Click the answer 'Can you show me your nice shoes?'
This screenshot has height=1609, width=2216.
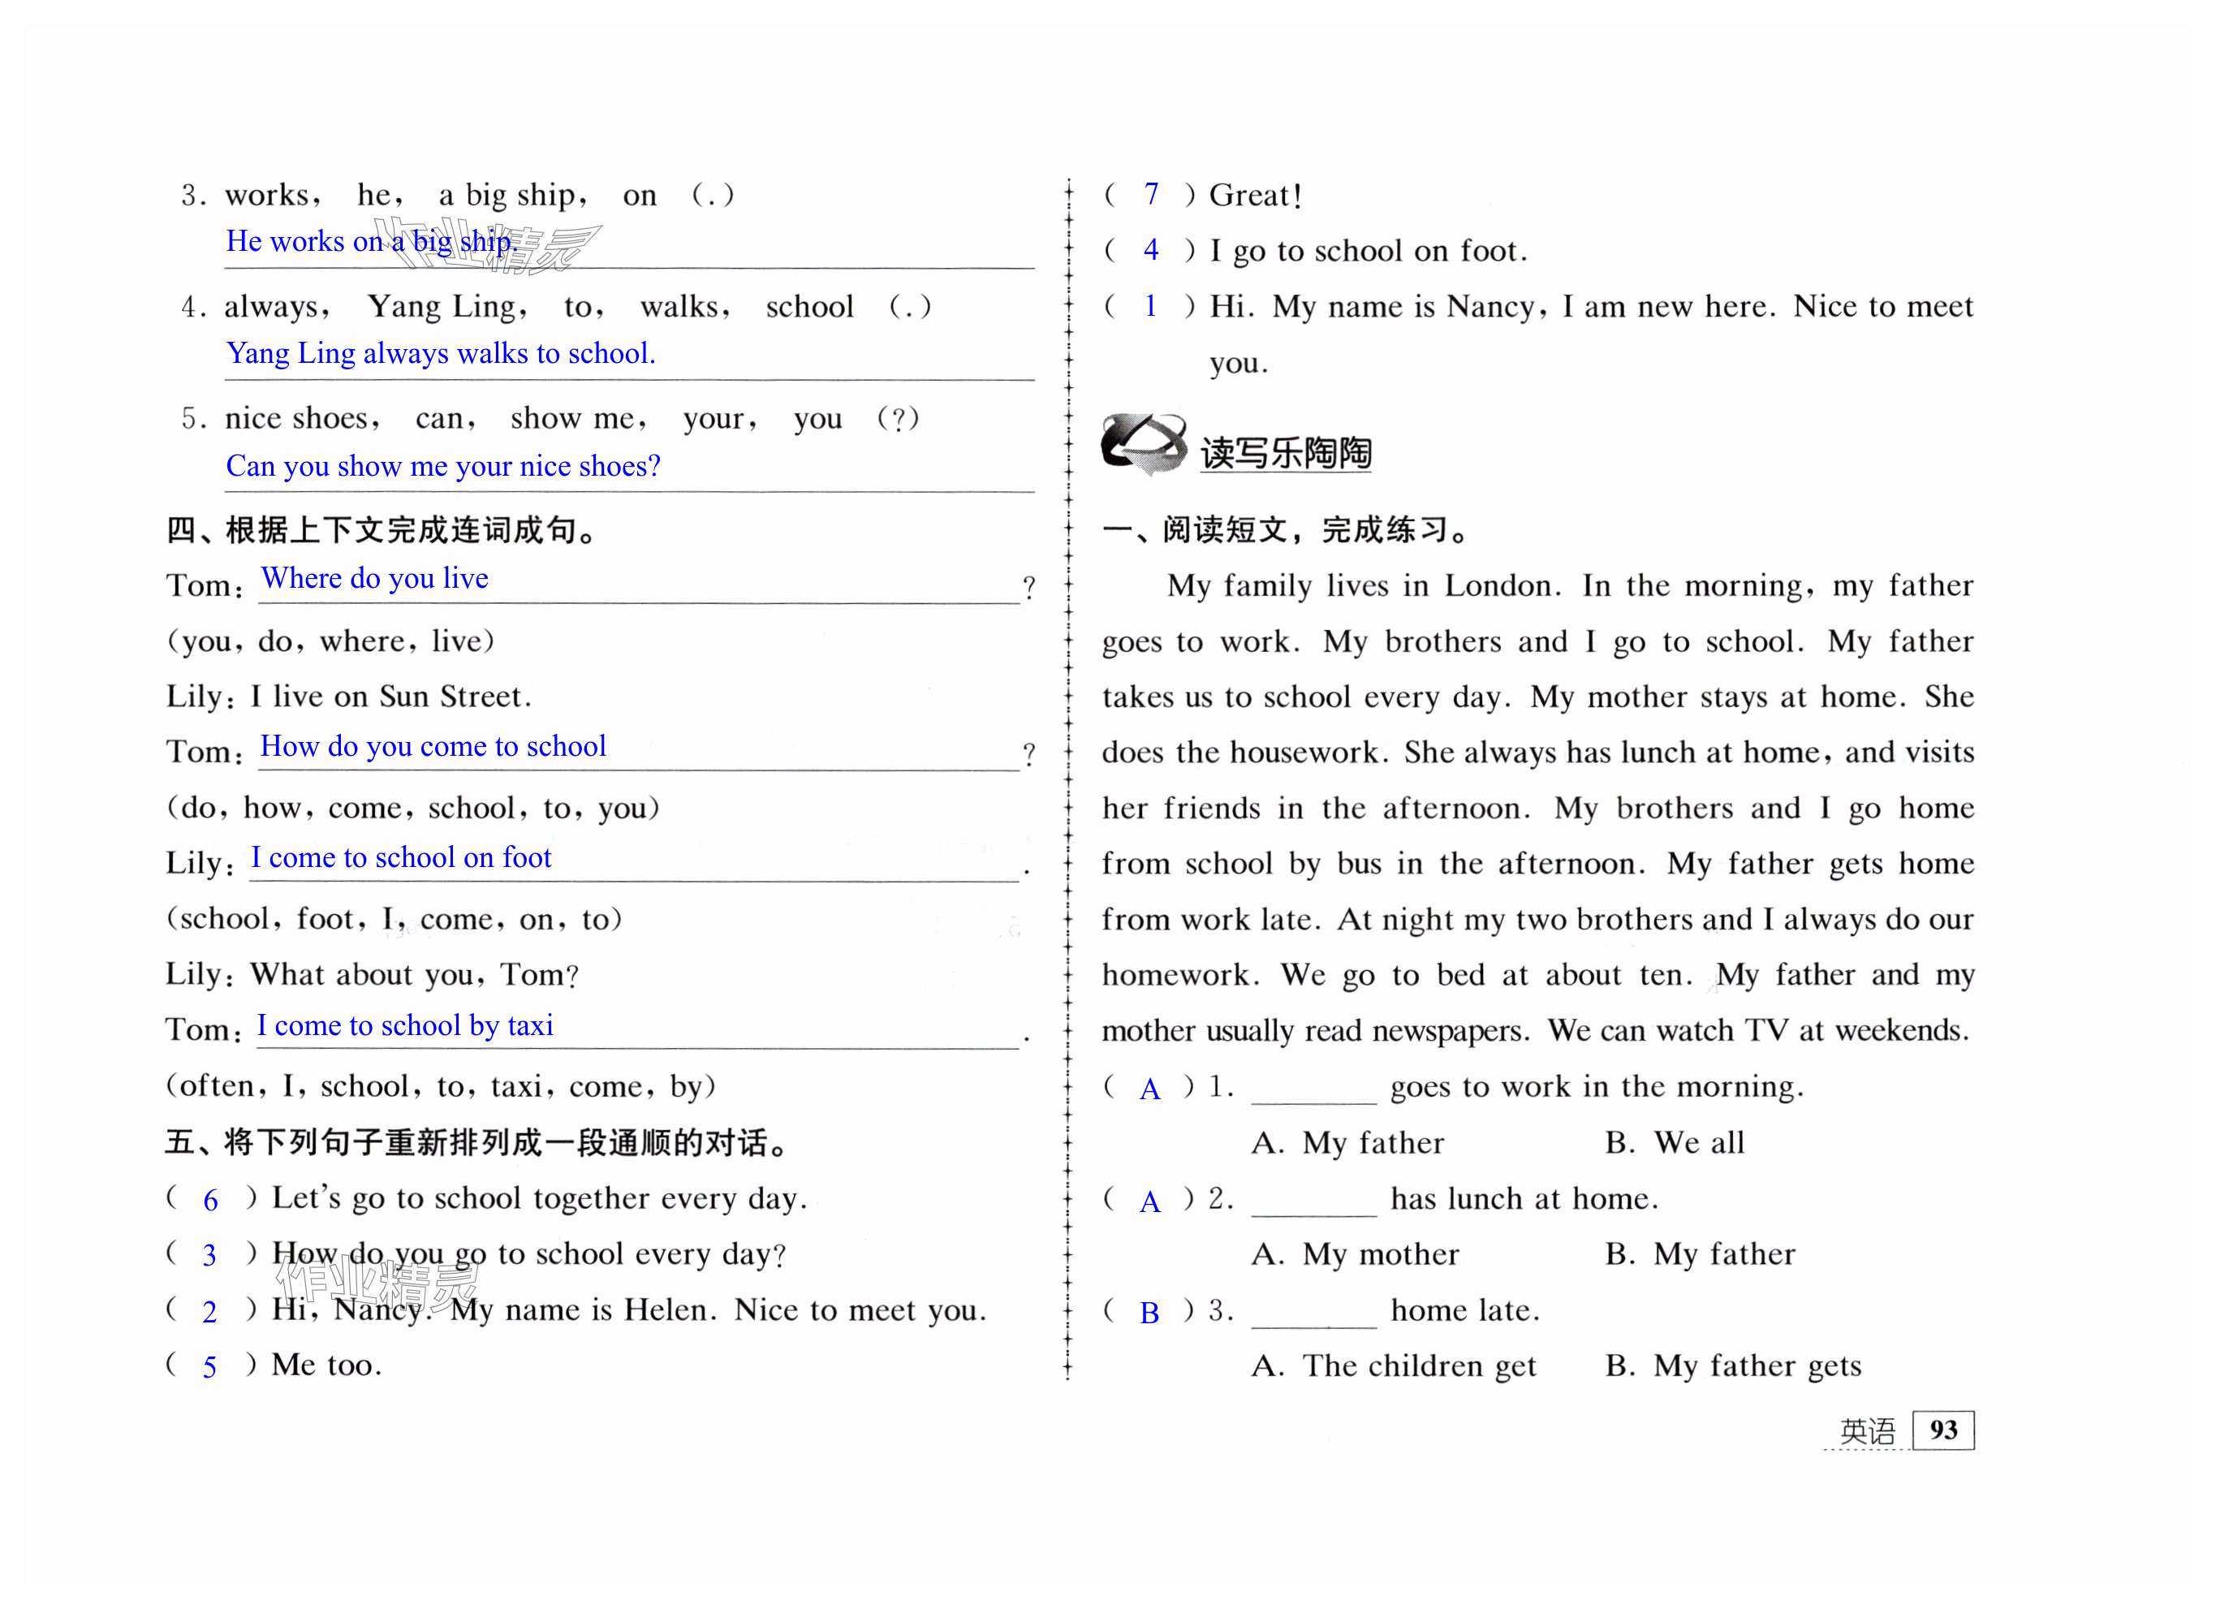(x=442, y=466)
